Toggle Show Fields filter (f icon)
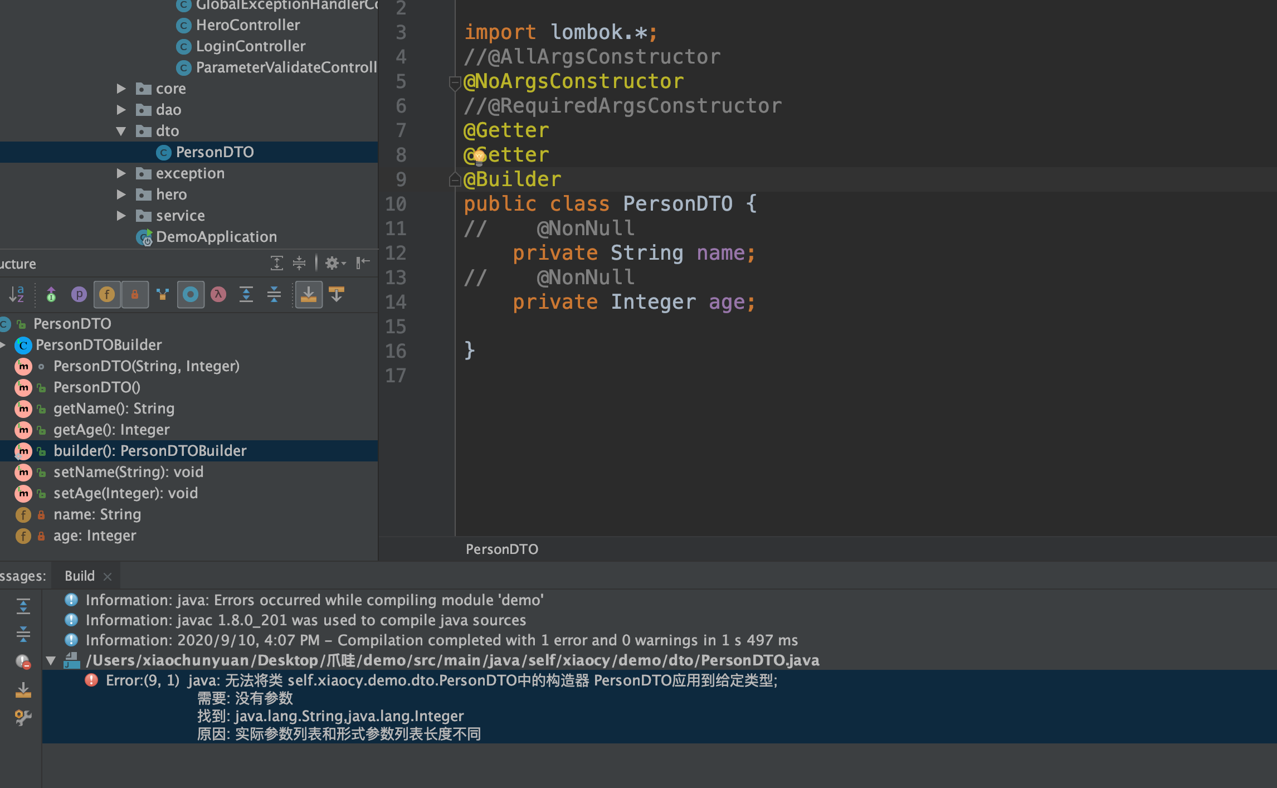This screenshot has height=788, width=1277. [107, 294]
